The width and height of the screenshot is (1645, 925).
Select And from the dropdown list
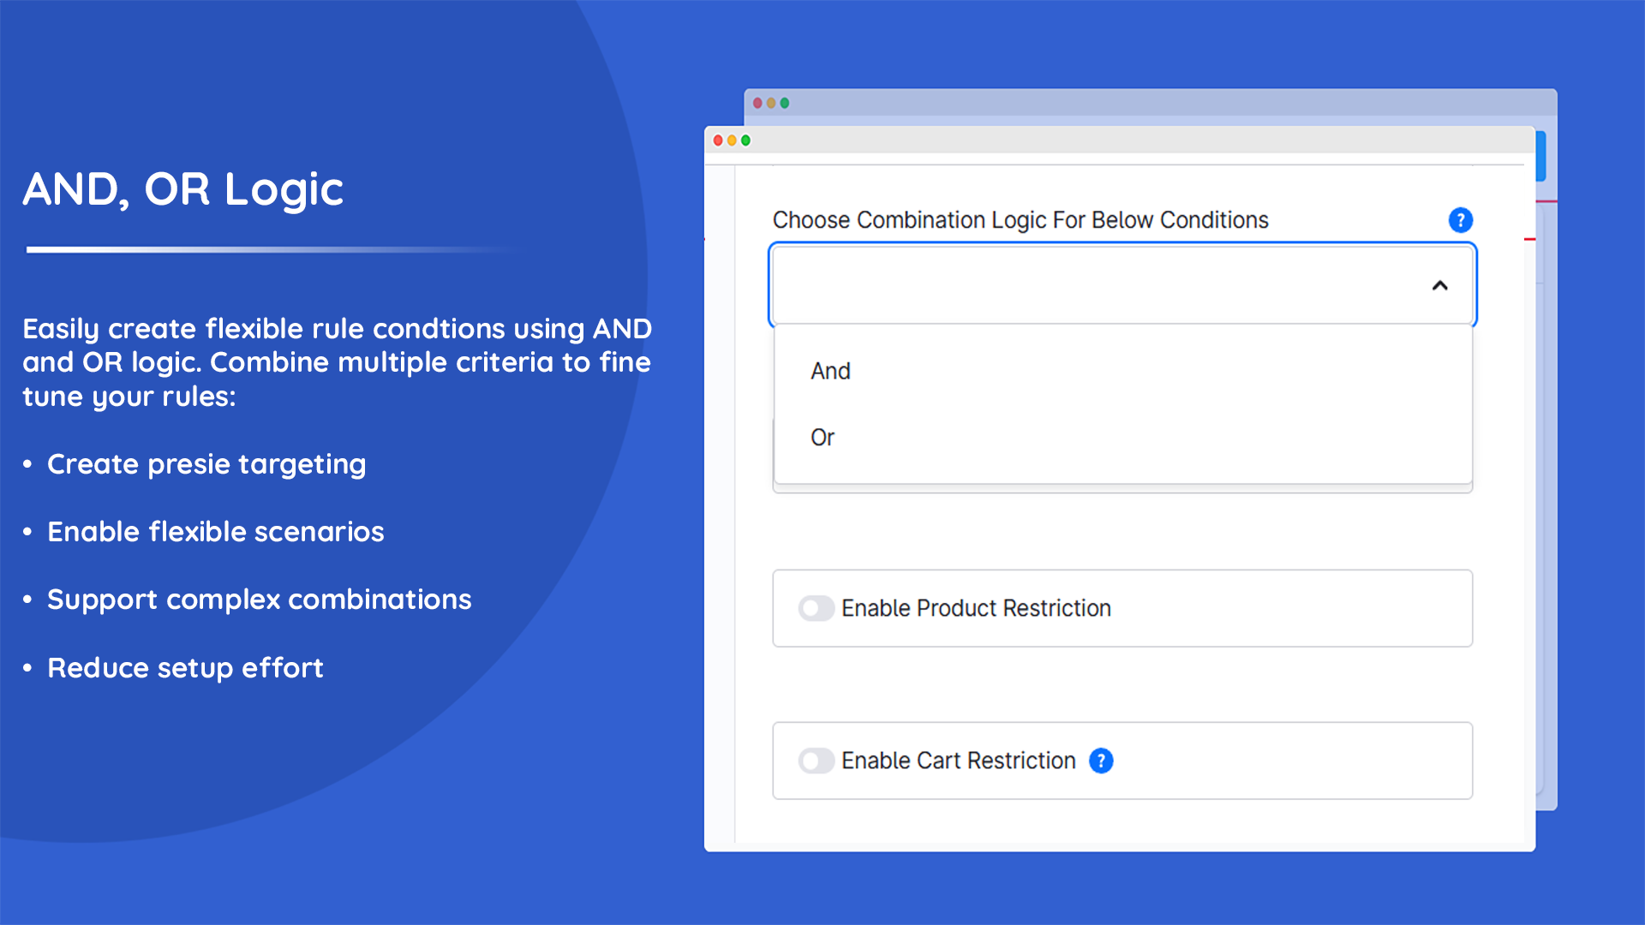tap(830, 371)
